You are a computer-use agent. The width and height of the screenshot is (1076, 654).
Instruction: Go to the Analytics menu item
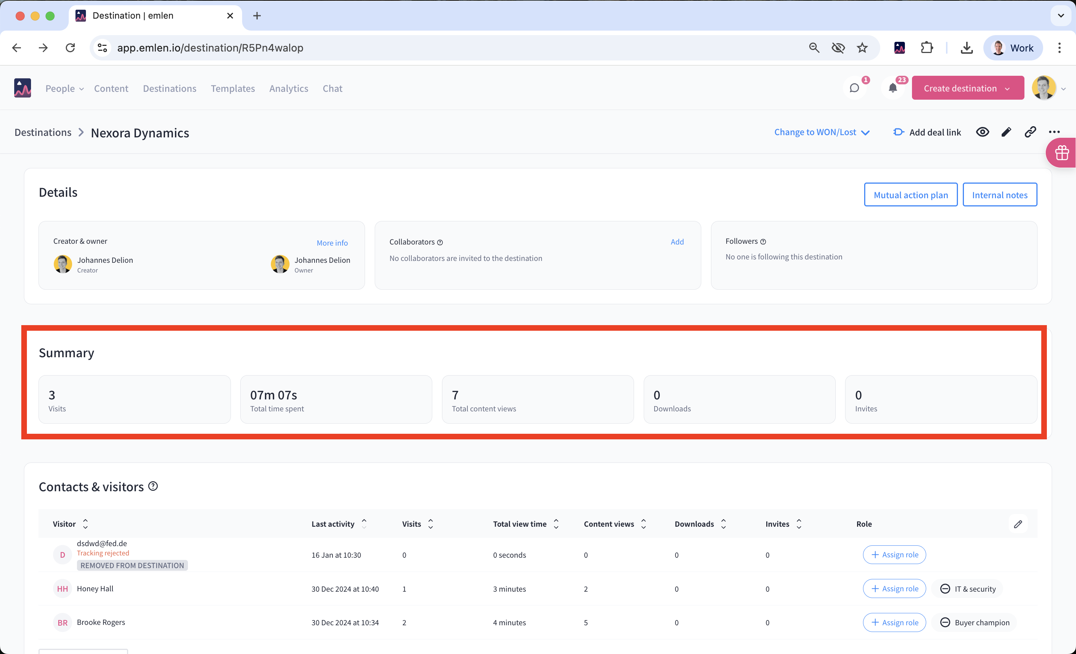(x=289, y=88)
